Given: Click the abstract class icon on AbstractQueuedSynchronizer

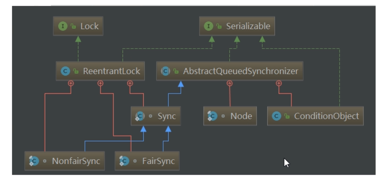Looking at the screenshot, I should point(166,71).
